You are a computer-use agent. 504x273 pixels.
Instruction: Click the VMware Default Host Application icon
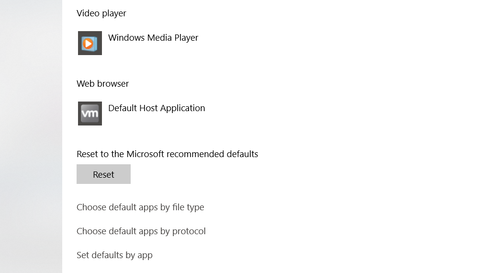(90, 114)
